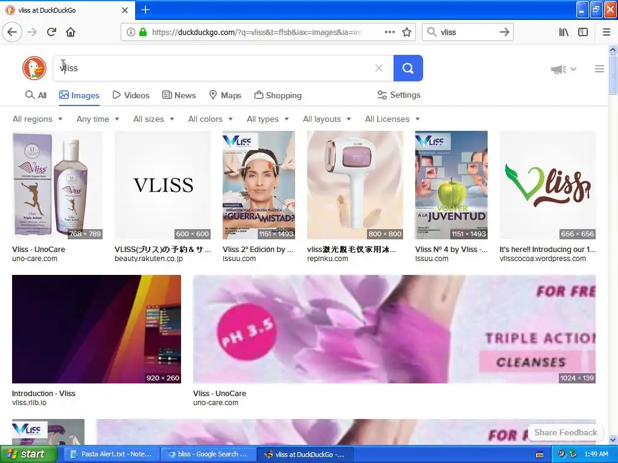The width and height of the screenshot is (618, 463).
Task: Open the News tab
Action: pyautogui.click(x=179, y=95)
